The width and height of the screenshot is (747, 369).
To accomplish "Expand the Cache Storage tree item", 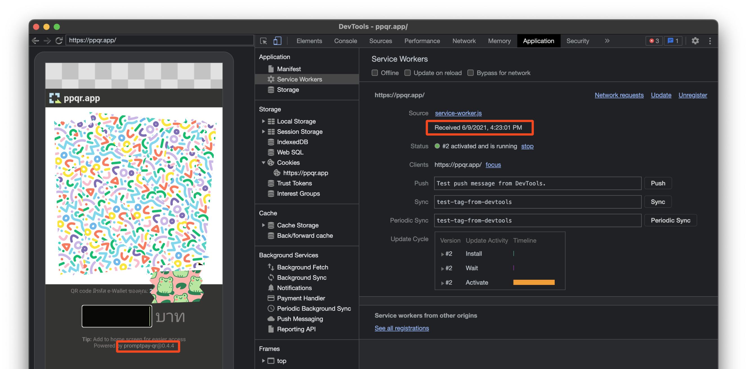I will coord(263,225).
